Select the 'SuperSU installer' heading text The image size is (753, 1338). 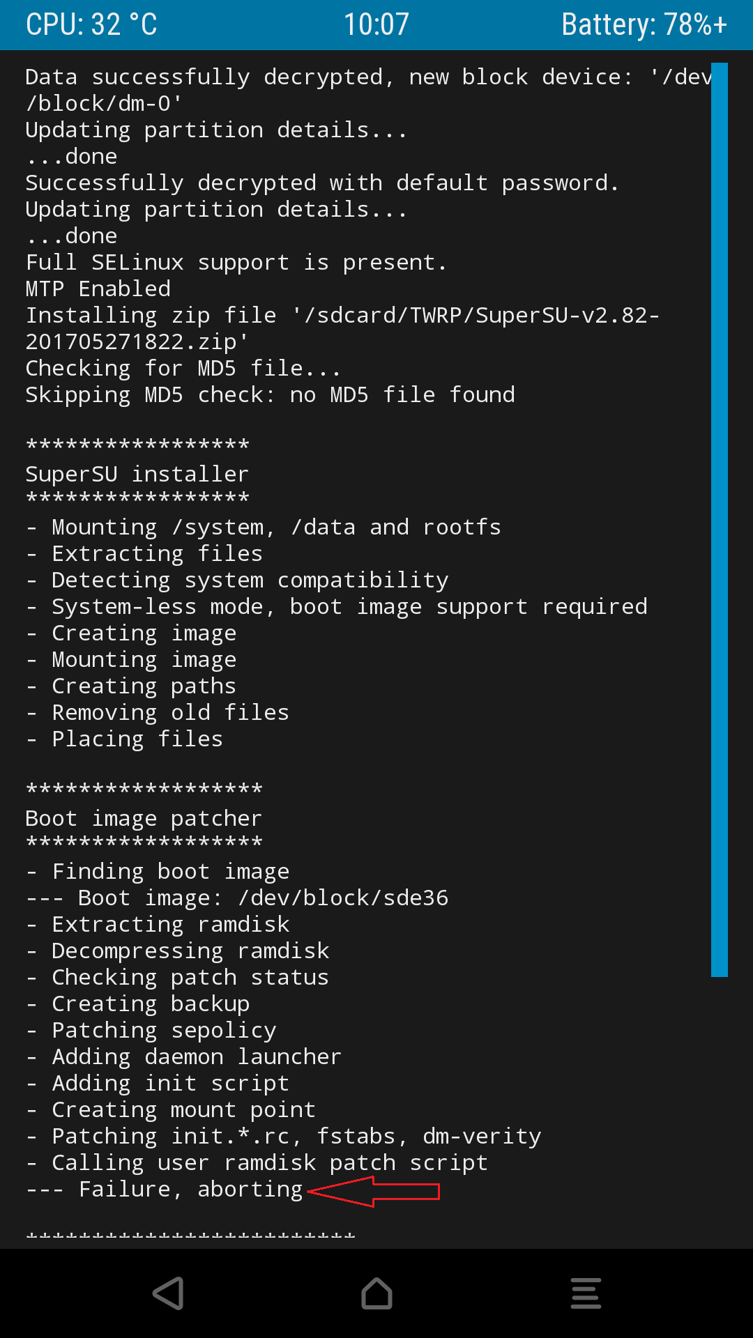(x=137, y=475)
